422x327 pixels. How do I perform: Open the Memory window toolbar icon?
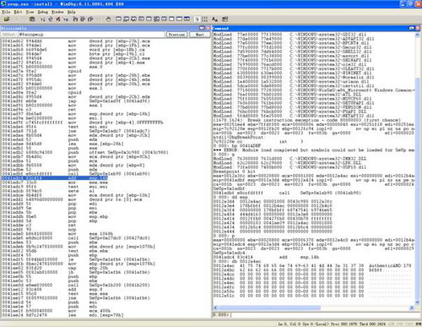coord(149,19)
